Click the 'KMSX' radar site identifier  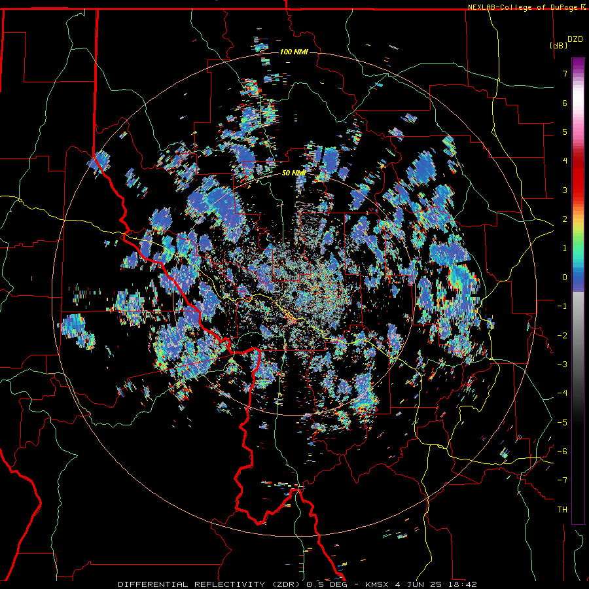click(378, 584)
